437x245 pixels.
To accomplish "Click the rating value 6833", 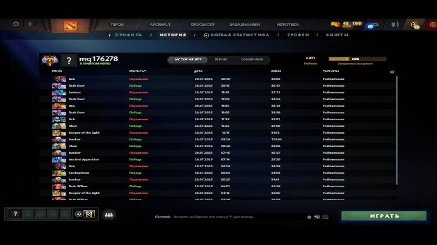I will (x=310, y=58).
